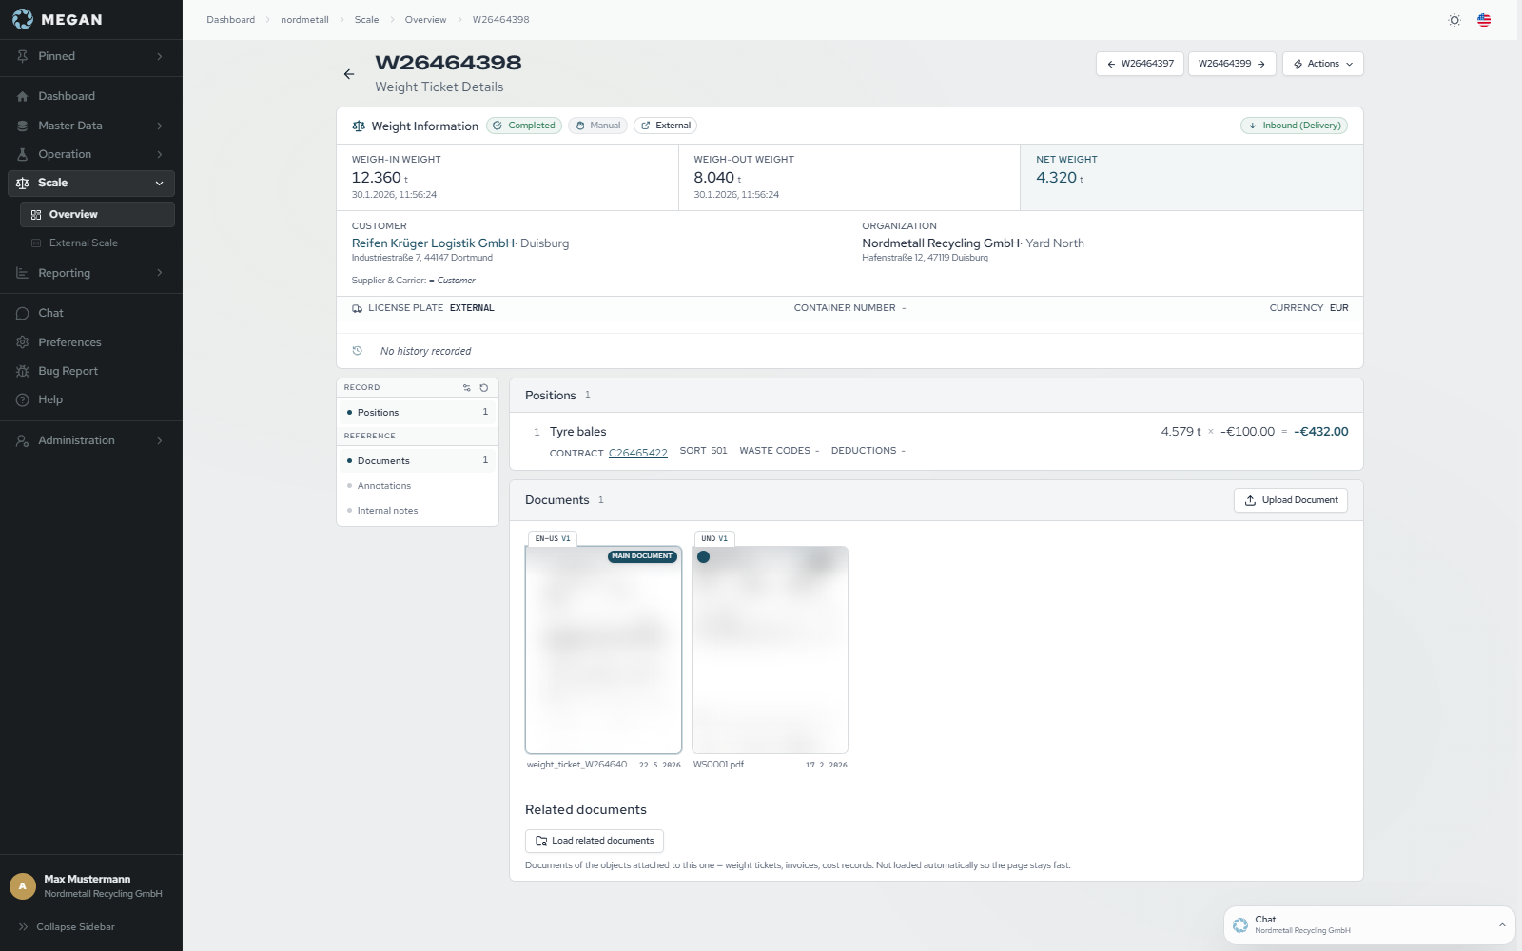Click the Chat widget logo icon

coord(1240,925)
